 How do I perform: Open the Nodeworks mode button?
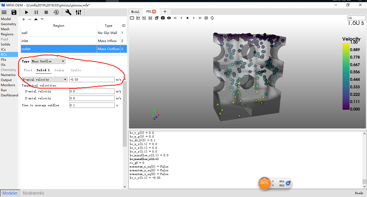pyautogui.click(x=33, y=193)
